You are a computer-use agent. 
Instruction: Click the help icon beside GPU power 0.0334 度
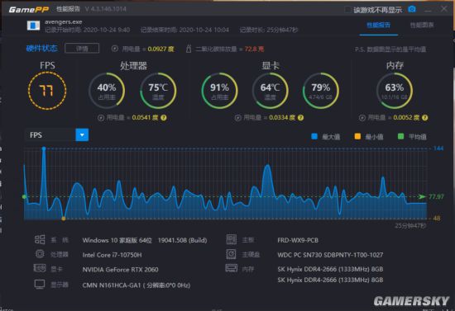(301, 118)
